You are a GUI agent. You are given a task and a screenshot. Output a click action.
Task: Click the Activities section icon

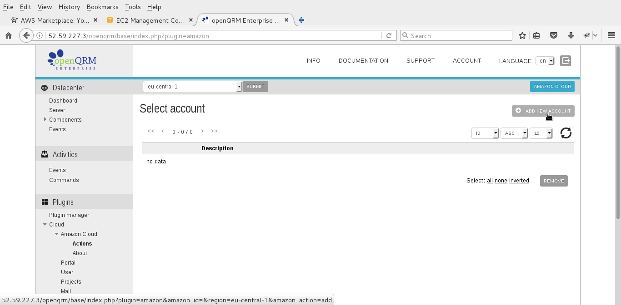point(45,154)
